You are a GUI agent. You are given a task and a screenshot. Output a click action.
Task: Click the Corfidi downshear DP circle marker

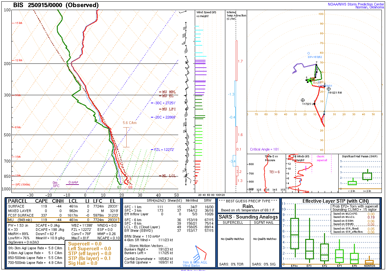coord(308,53)
